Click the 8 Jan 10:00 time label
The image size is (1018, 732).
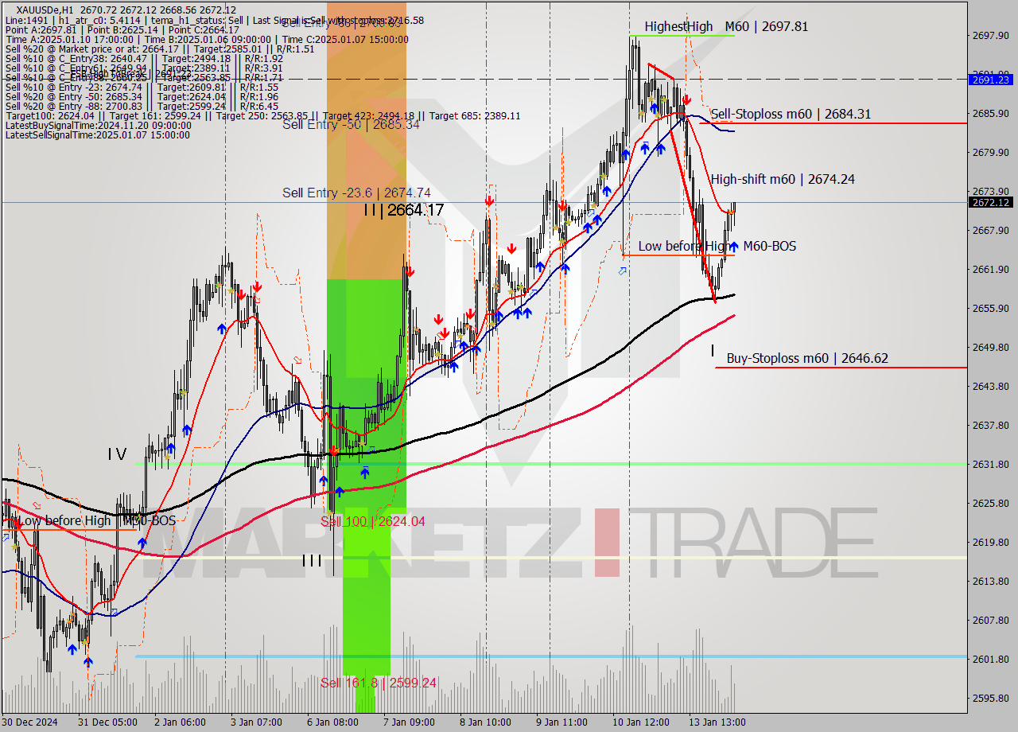(x=485, y=722)
